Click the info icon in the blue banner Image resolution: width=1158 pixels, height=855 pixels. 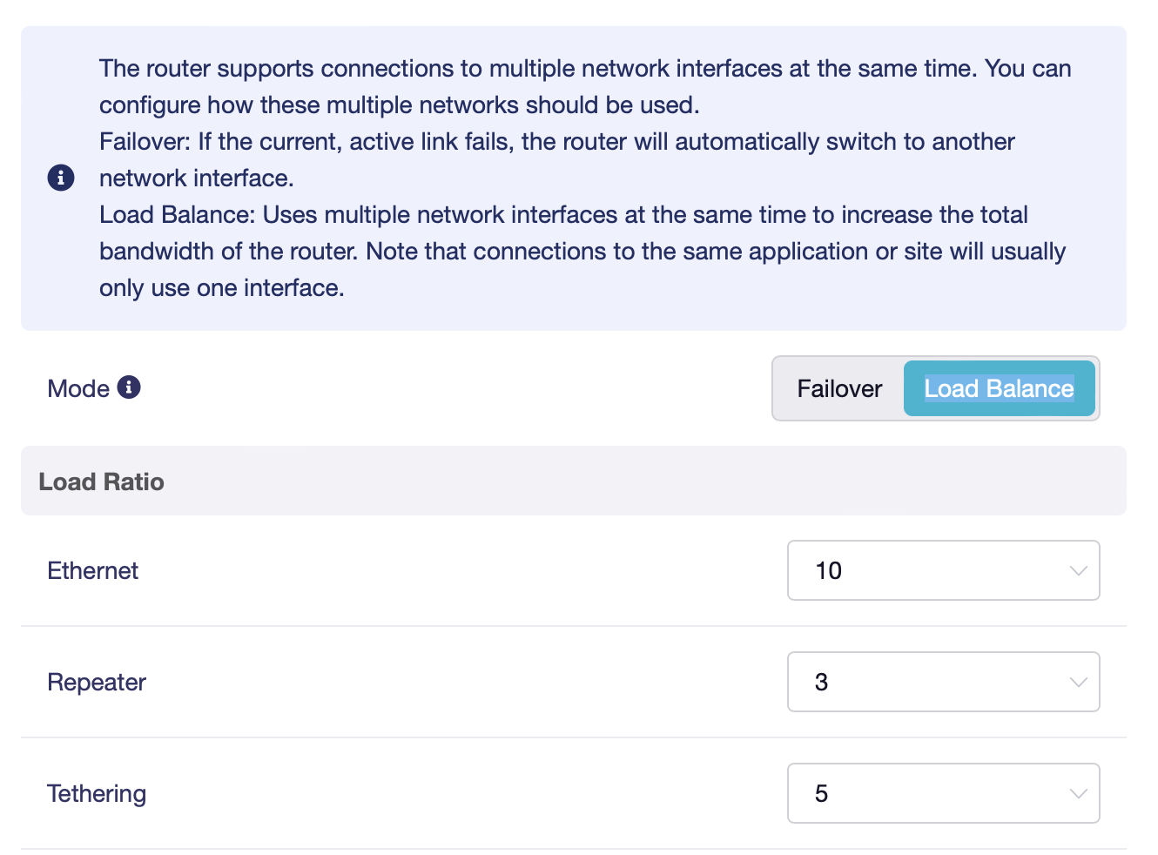[x=61, y=178]
